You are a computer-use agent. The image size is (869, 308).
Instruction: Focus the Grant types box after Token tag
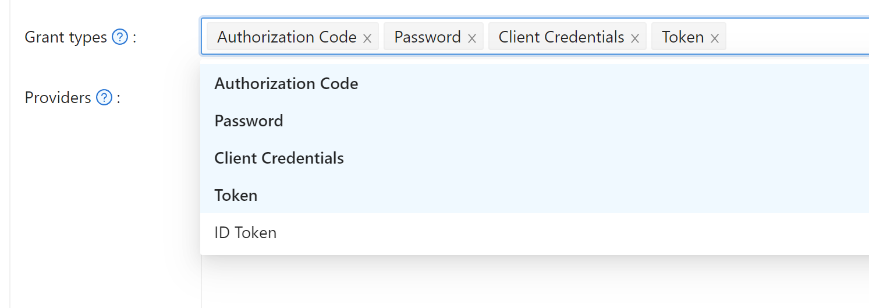click(792, 37)
